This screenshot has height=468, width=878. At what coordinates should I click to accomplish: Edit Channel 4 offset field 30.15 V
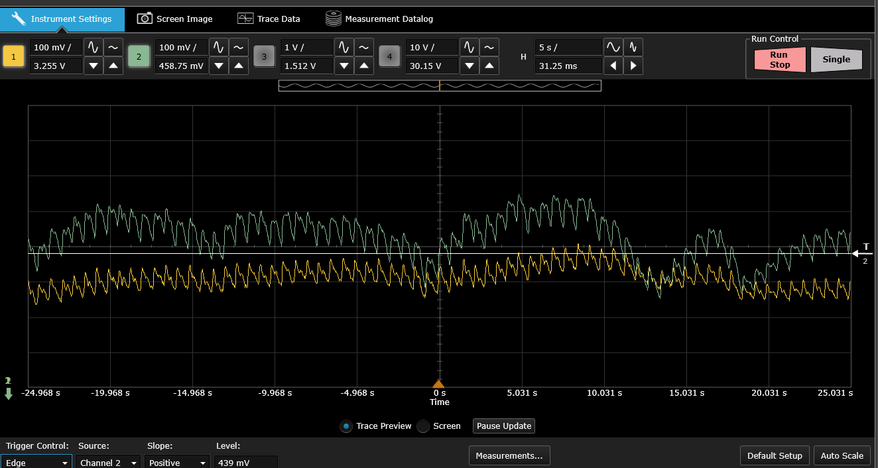(x=432, y=66)
